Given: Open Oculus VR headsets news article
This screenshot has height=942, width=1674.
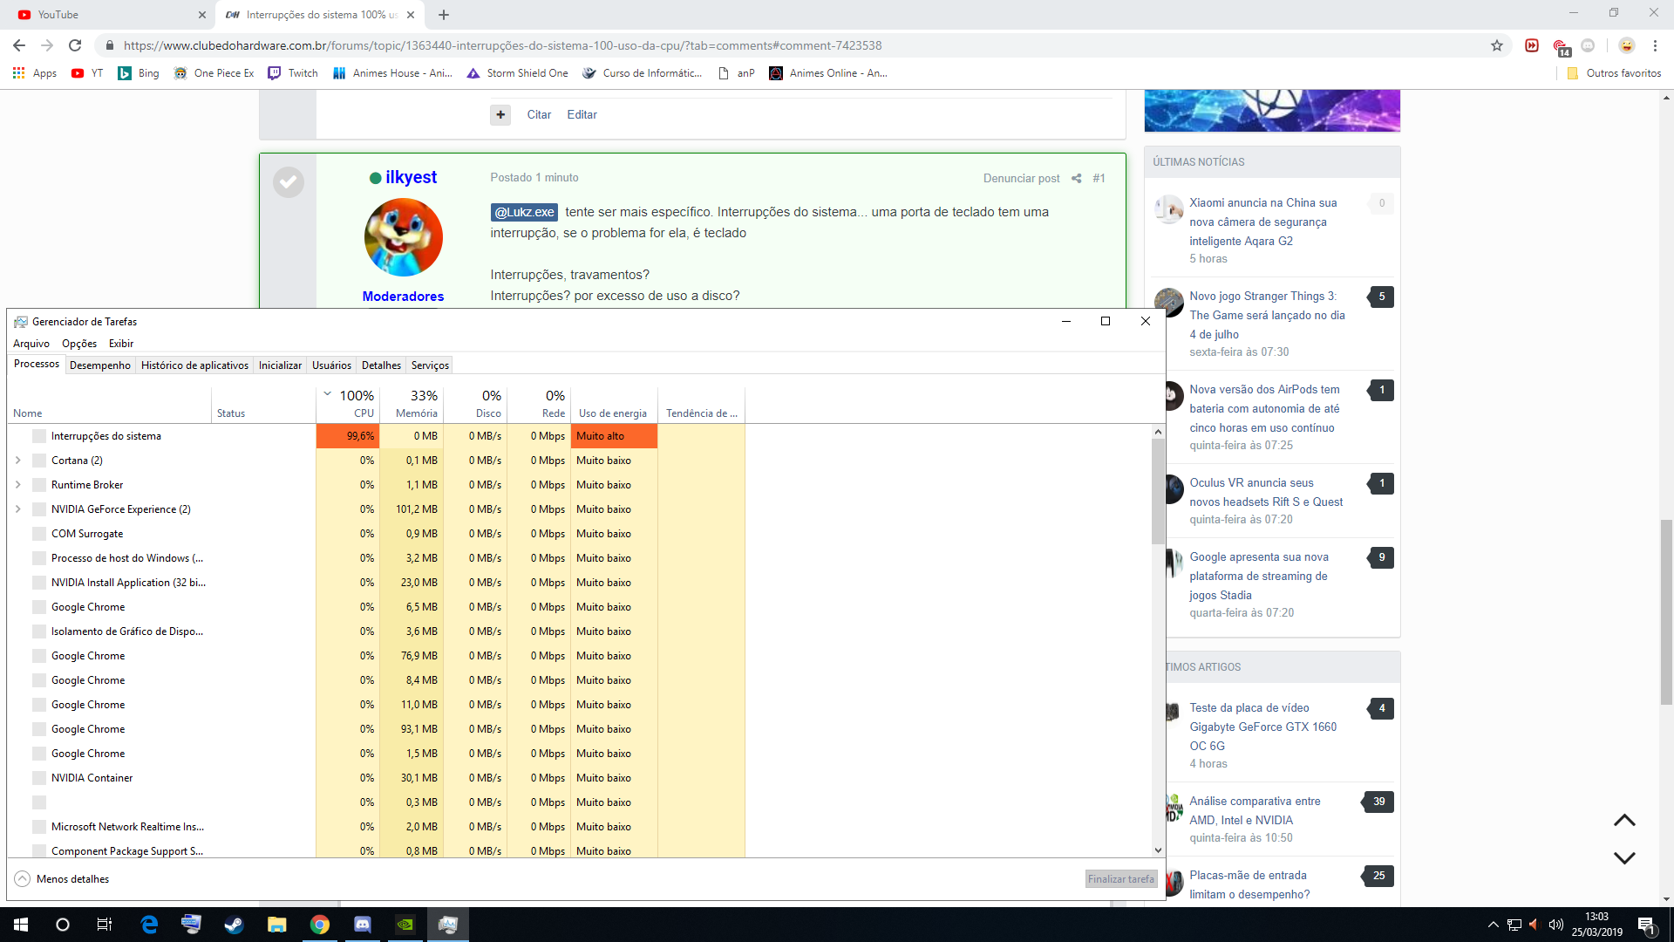Looking at the screenshot, I should click(x=1266, y=492).
